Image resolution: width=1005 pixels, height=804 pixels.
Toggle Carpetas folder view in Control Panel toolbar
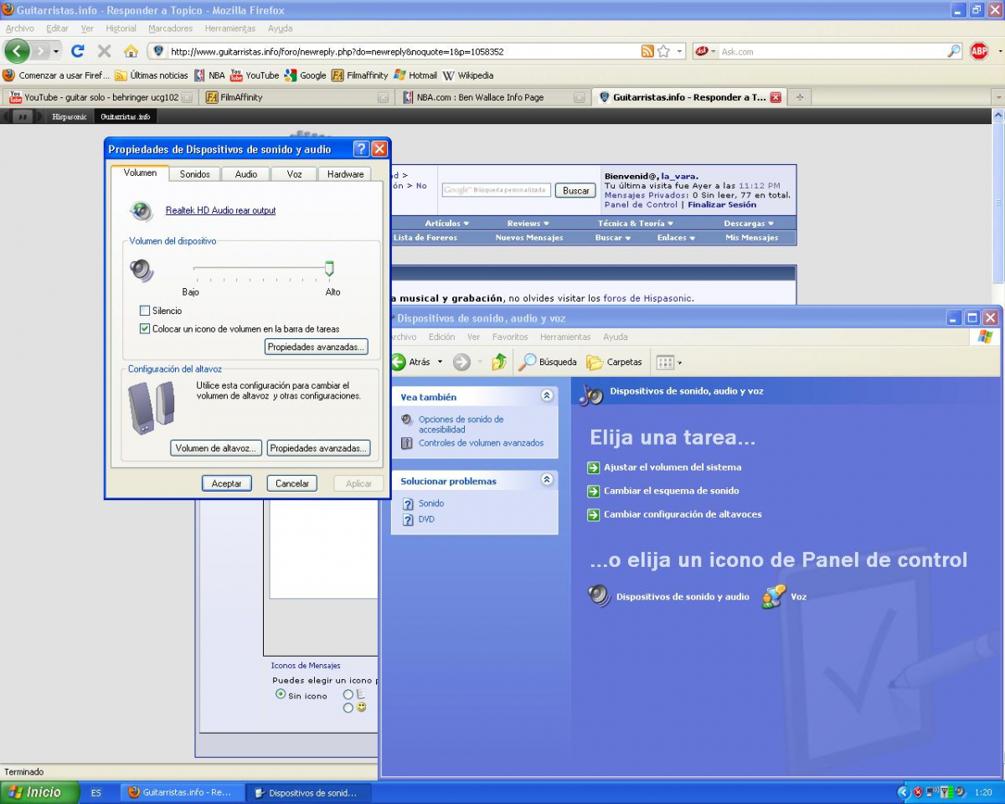(x=614, y=362)
